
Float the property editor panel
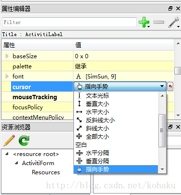pyautogui.click(x=170, y=9)
